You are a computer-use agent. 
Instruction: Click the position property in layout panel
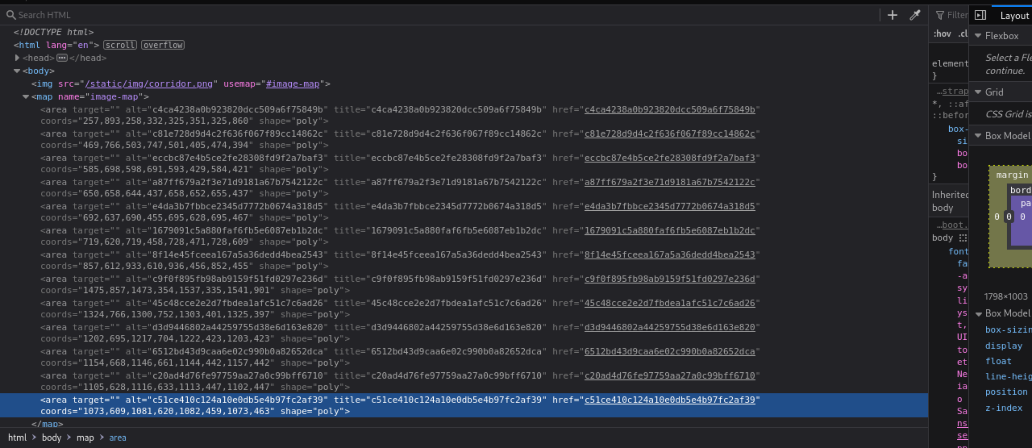1006,391
